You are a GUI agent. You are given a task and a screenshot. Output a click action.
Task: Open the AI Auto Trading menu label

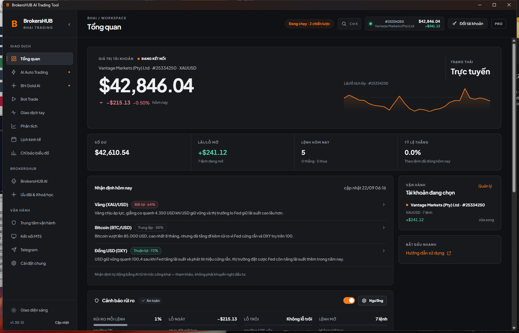34,72
